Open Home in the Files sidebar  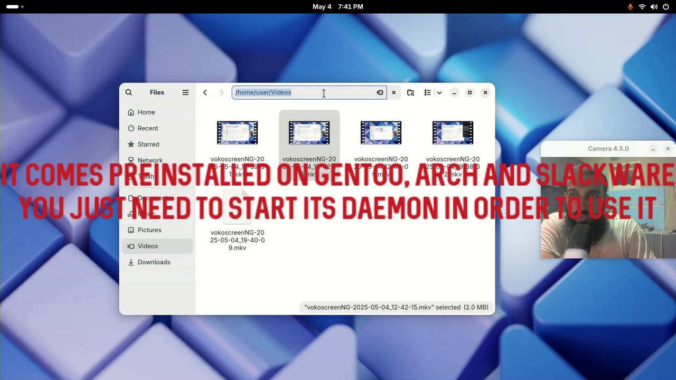[157, 112]
